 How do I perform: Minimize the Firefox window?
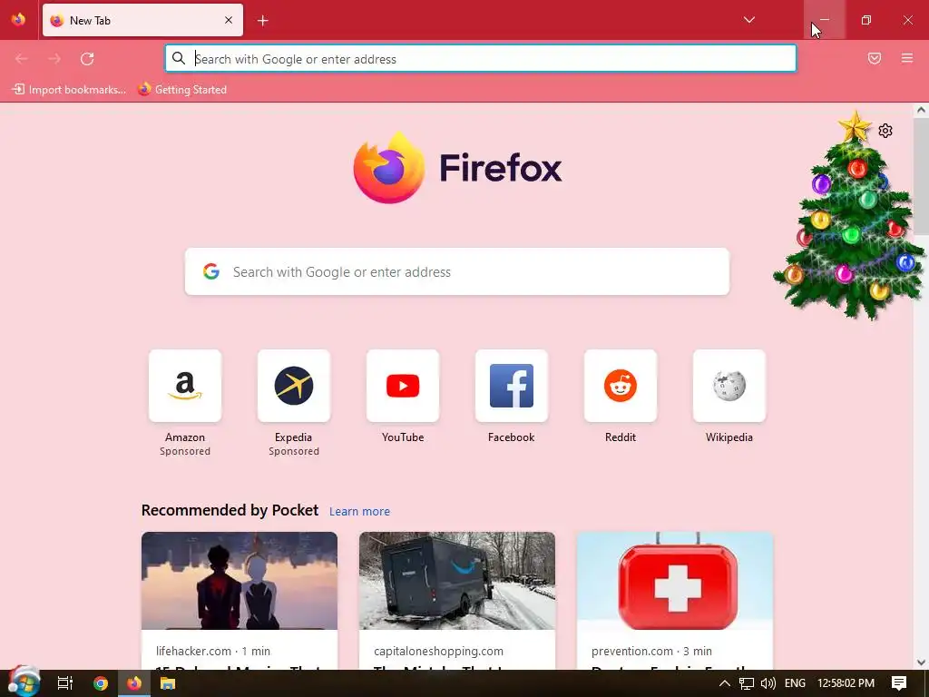[x=824, y=20]
